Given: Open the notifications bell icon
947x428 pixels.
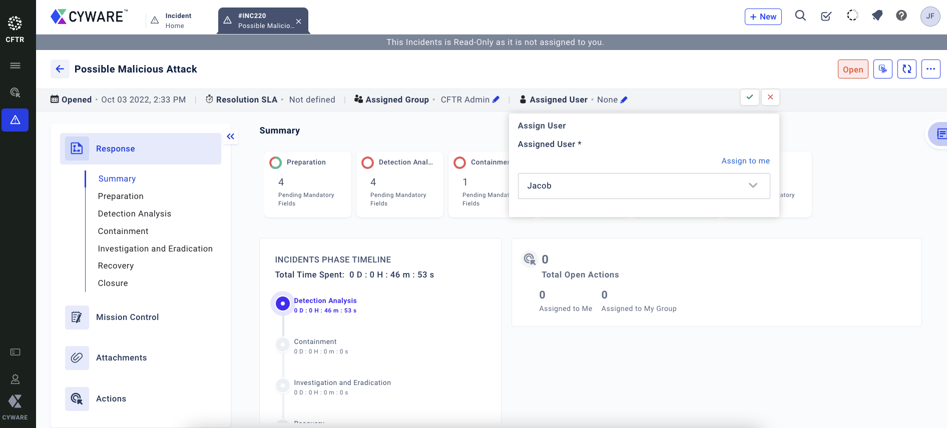Looking at the screenshot, I should 877,16.
